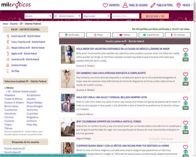Select Iztapalapa locality link

10,95
